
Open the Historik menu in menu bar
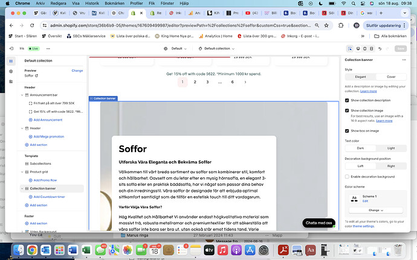92,3
